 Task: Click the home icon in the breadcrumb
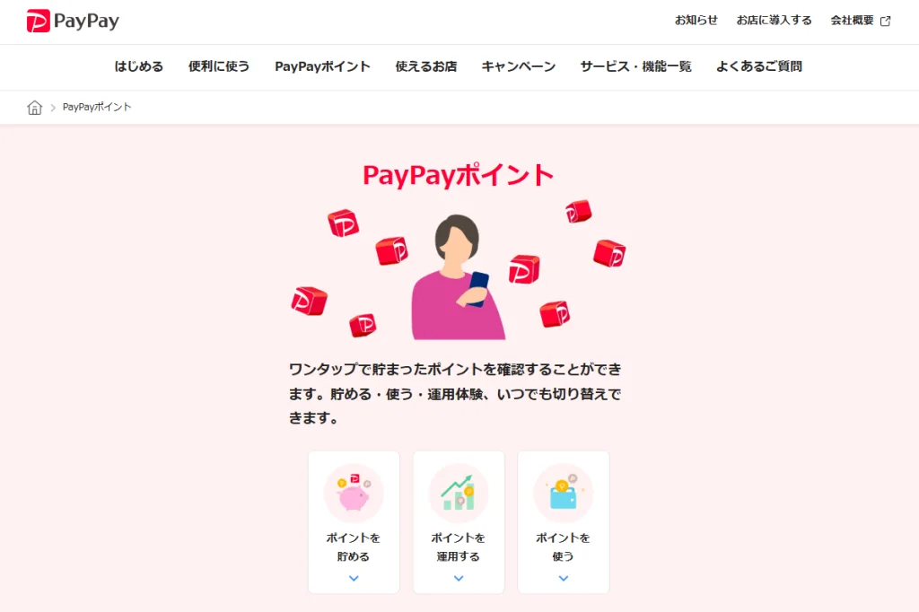pyautogui.click(x=35, y=108)
